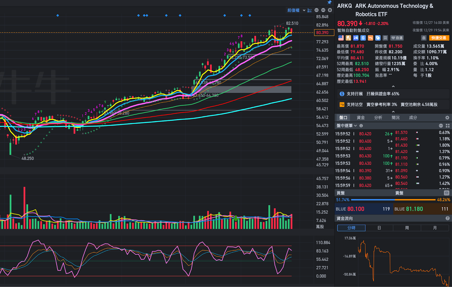Click the orange short-selling icon under the price

370,38
